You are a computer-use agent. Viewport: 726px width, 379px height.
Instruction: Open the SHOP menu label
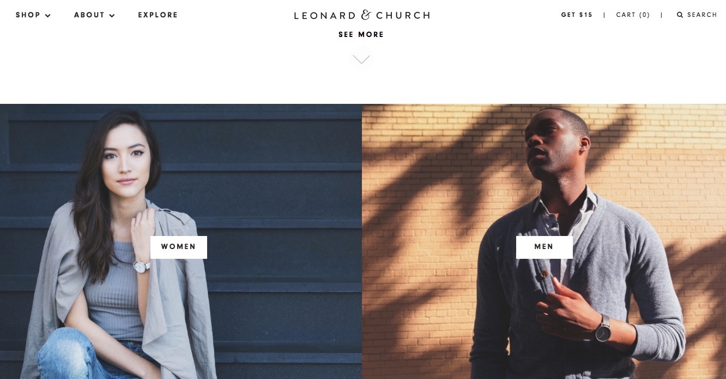pos(28,15)
